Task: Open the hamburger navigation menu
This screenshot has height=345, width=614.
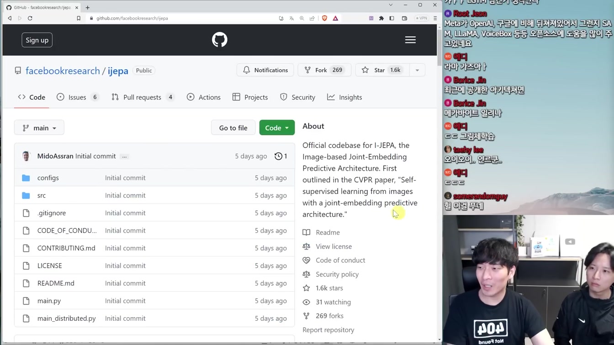Action: click(410, 40)
